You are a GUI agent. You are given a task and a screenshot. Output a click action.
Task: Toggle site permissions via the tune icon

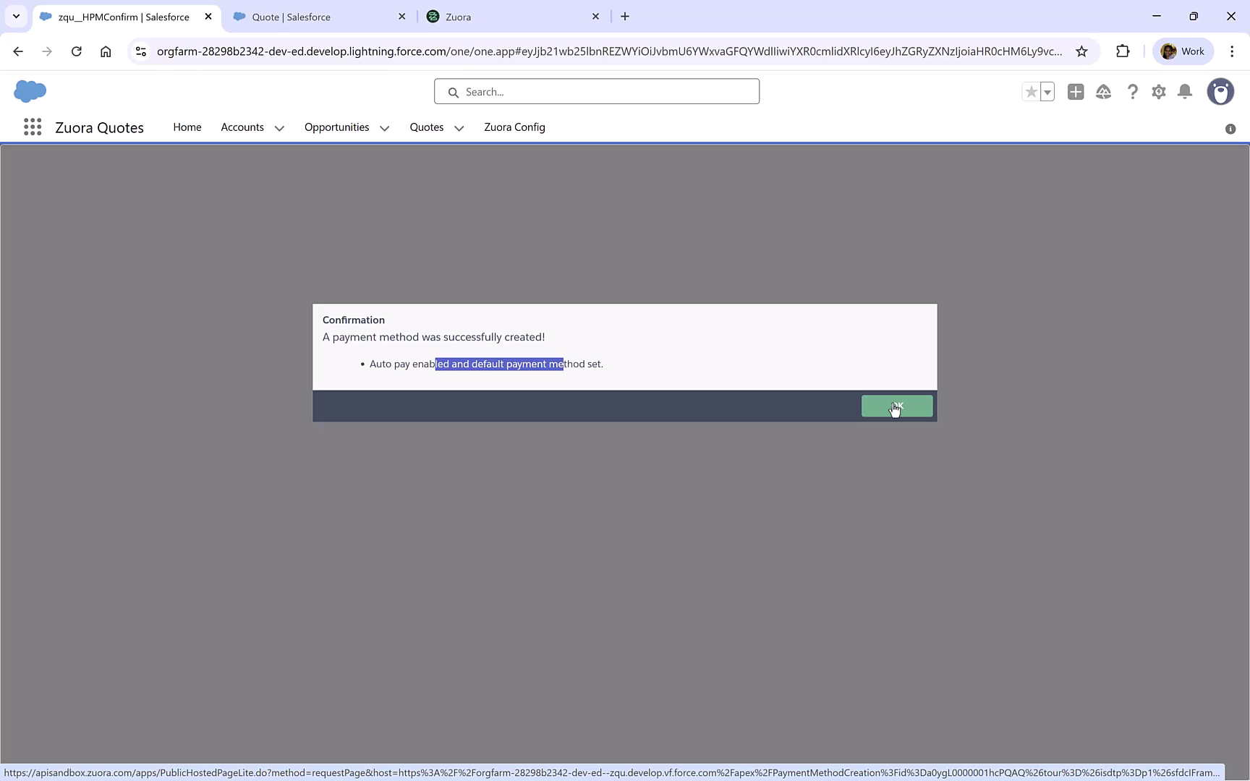point(142,51)
